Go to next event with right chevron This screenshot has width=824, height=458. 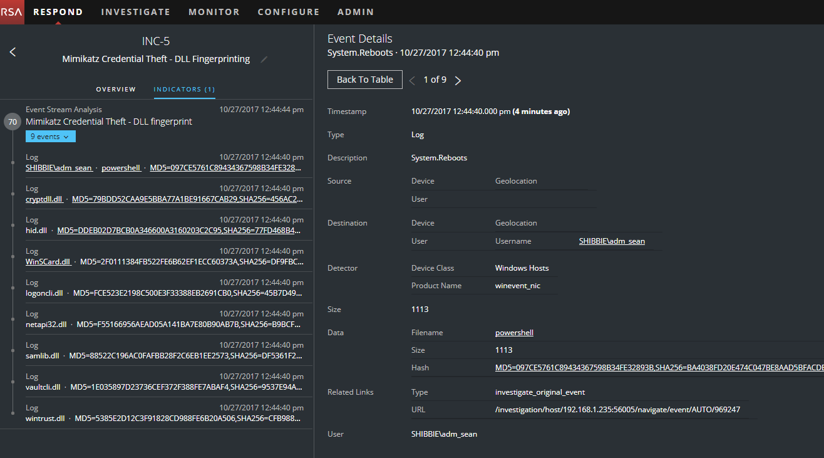coord(458,80)
